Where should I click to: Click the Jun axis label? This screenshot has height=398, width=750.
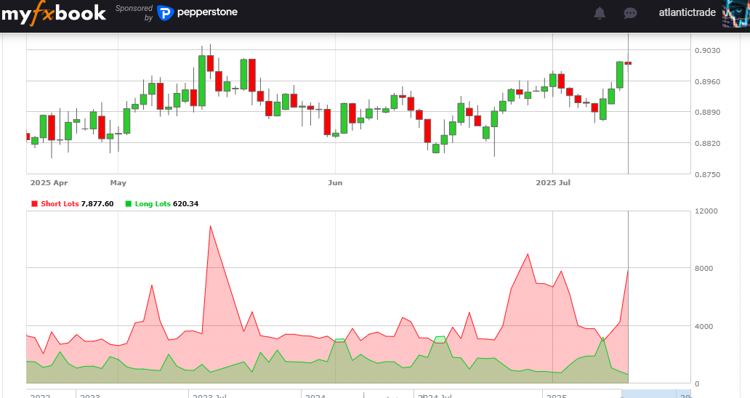(335, 182)
